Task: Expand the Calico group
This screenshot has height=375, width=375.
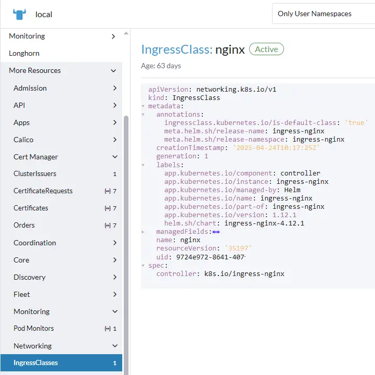Action: 115,140
